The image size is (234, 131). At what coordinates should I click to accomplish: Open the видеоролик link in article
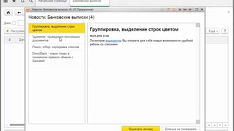tap(113, 41)
